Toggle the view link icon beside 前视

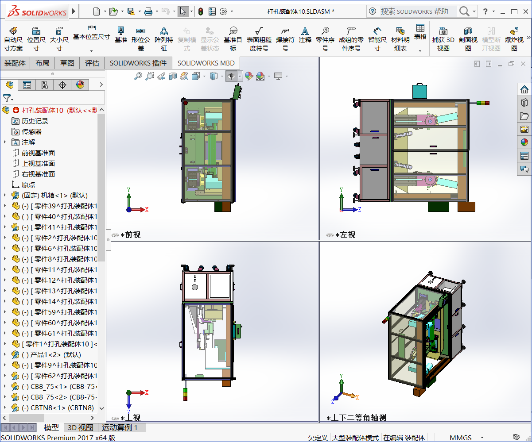[x=115, y=235]
